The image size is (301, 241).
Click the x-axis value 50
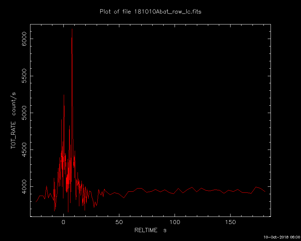point(119,222)
